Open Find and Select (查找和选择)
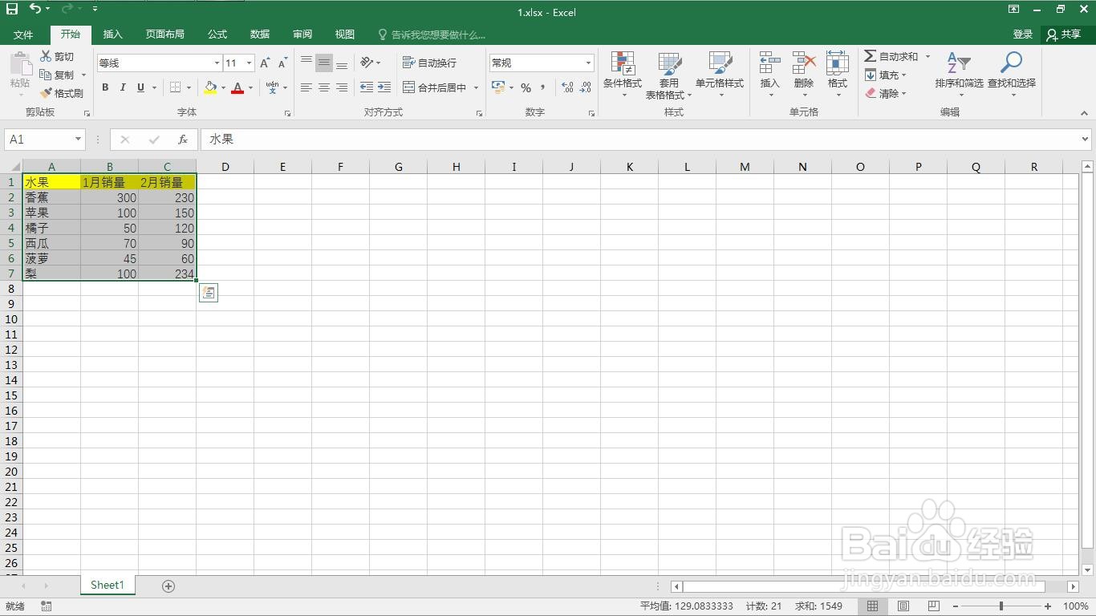This screenshot has width=1096, height=616. click(1011, 74)
